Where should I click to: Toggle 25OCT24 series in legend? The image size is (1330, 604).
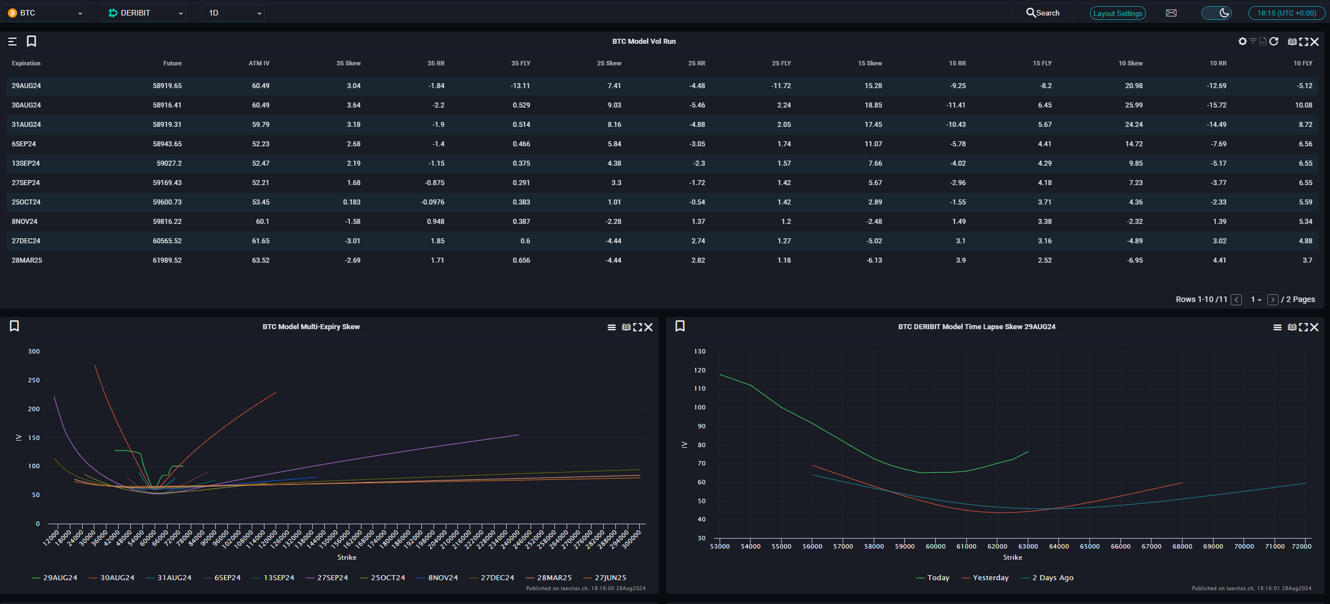click(382, 578)
